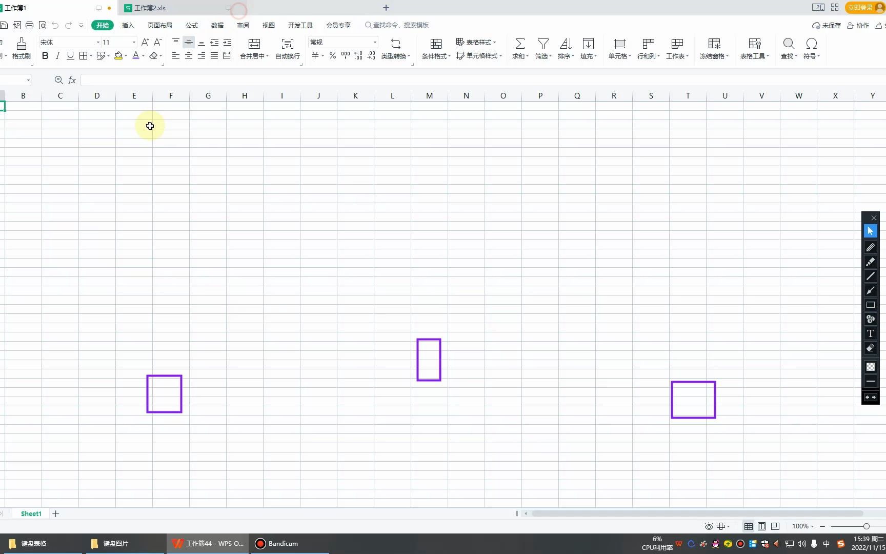Click the search commands box (查找命令)
Viewport: 886px width, 554px height.
coord(397,25)
